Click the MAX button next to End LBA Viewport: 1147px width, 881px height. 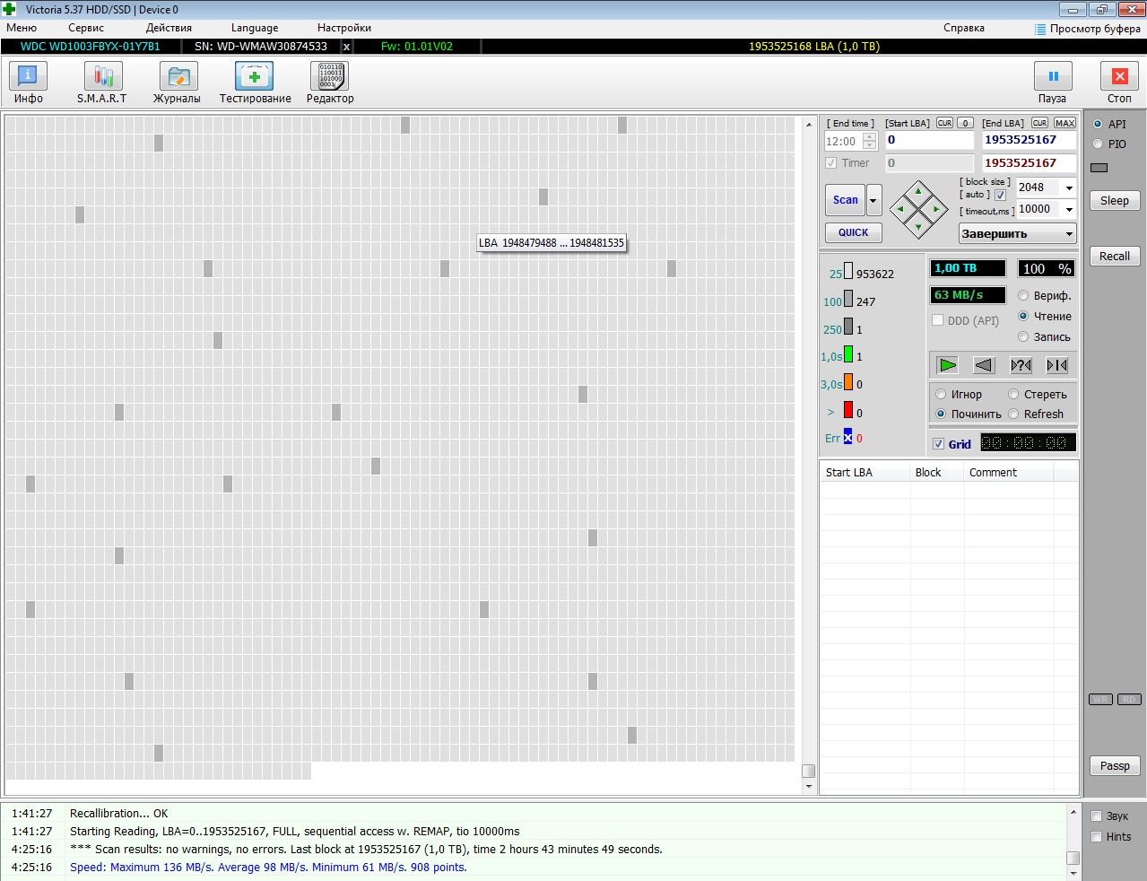[1064, 123]
